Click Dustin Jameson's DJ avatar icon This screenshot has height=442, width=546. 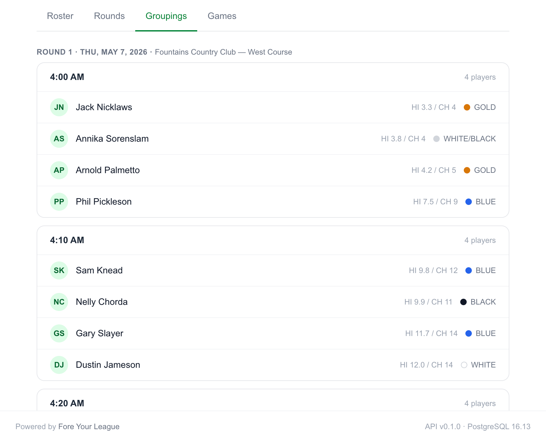(x=59, y=365)
